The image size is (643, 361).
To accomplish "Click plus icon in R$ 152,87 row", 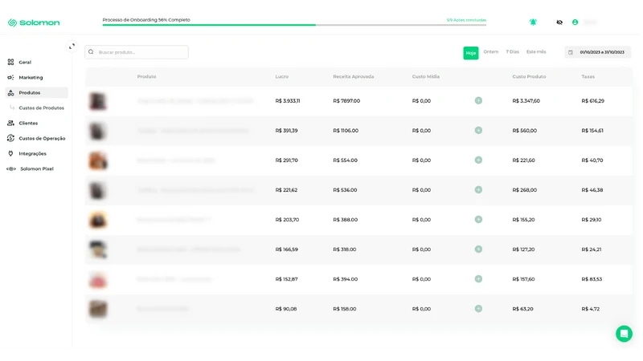I will tap(478, 278).
